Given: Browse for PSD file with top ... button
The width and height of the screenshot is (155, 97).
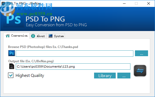Looking at the screenshot, I should pyautogui.click(x=141, y=53).
